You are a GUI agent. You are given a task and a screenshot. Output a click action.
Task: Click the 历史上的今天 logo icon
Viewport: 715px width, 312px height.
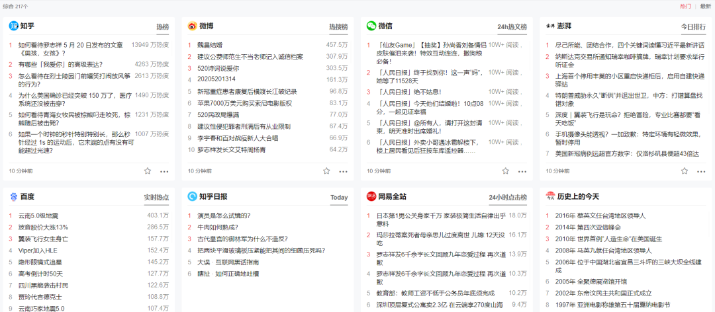550,196
